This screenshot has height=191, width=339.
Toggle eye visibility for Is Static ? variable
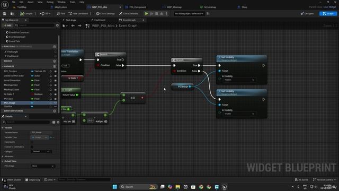pyautogui.click(x=55, y=94)
